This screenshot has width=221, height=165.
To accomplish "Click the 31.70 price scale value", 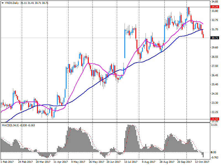I will coord(215,29).
